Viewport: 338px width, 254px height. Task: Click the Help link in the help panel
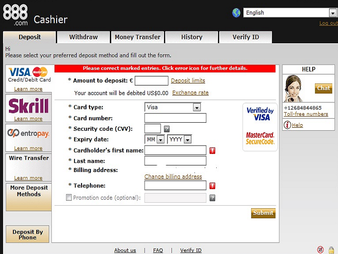[x=297, y=125]
